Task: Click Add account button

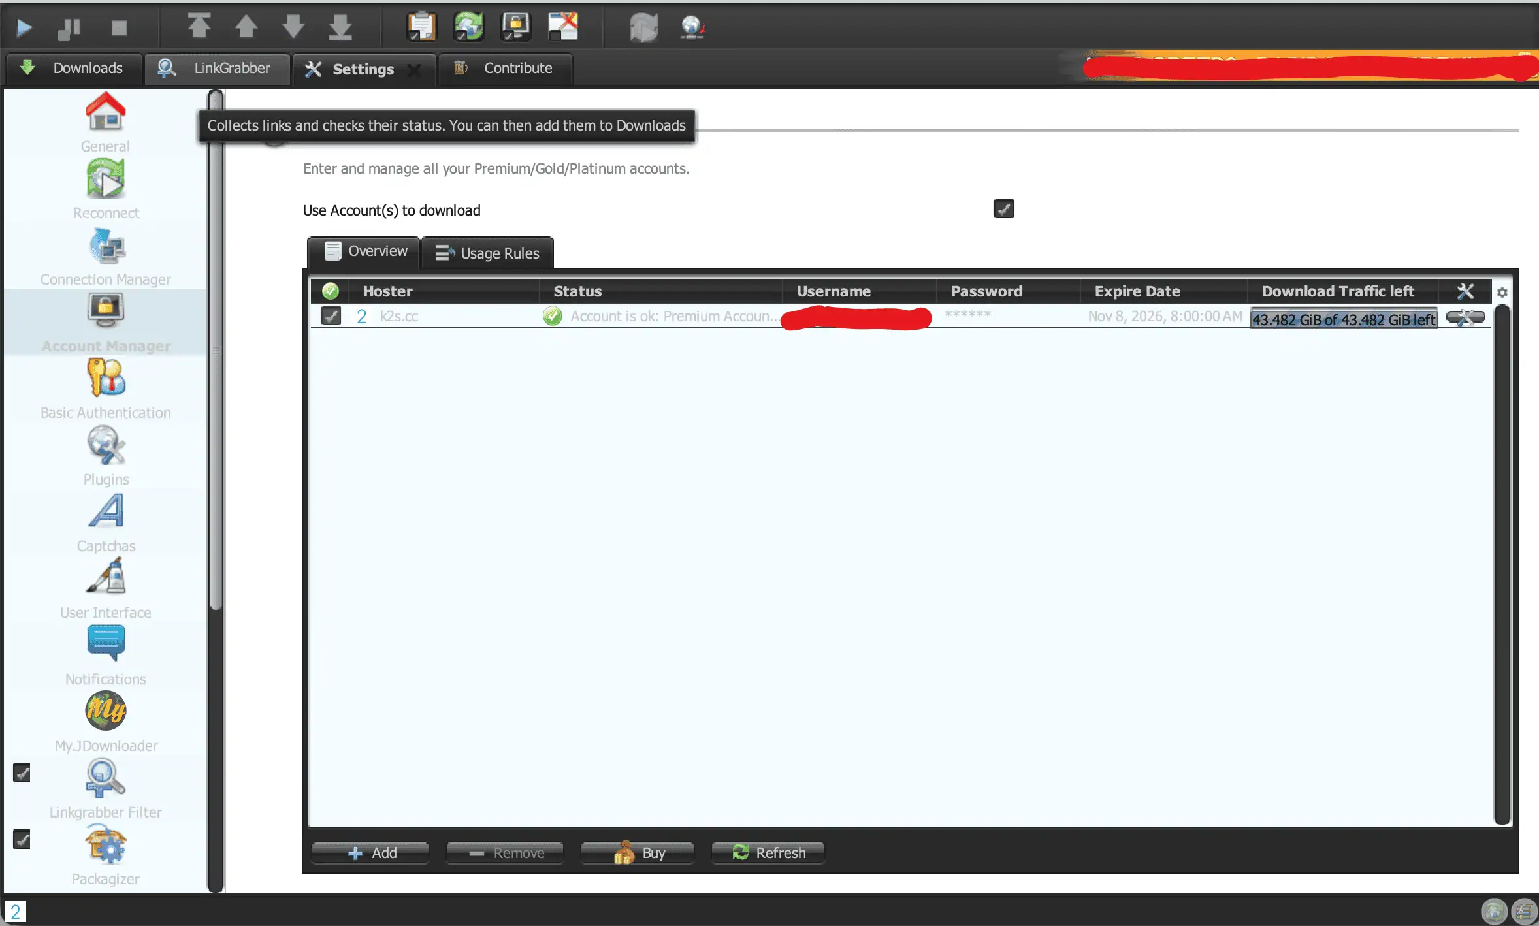Action: coord(370,853)
